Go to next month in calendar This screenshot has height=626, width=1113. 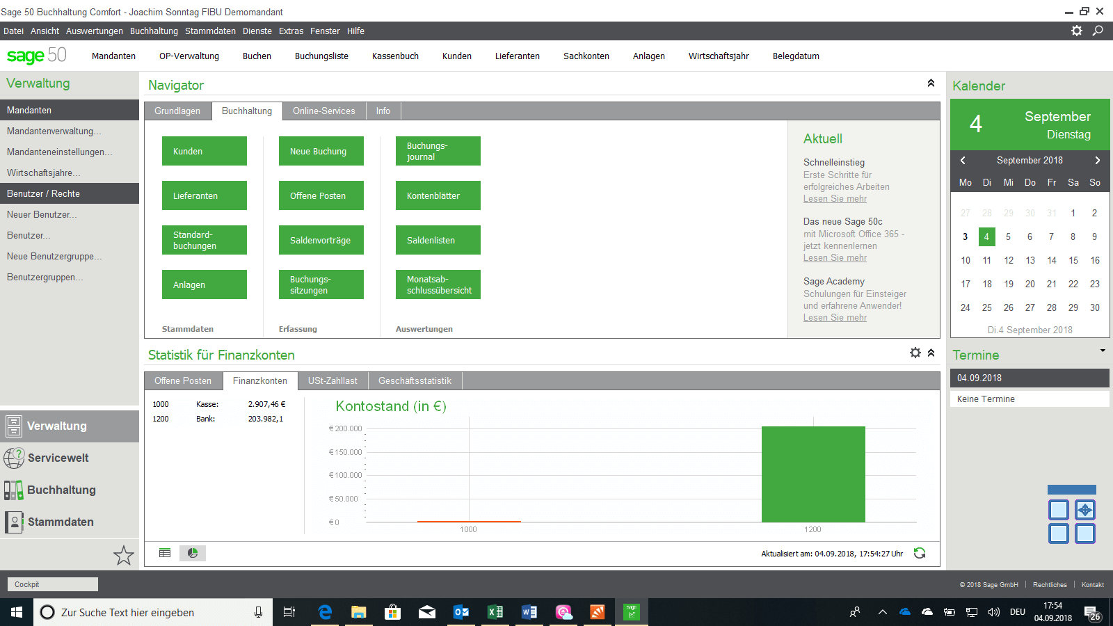pyautogui.click(x=1098, y=160)
